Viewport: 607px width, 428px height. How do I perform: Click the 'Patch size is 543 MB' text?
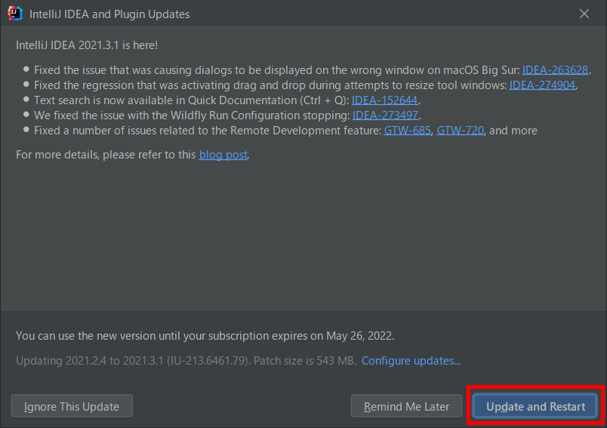point(304,361)
